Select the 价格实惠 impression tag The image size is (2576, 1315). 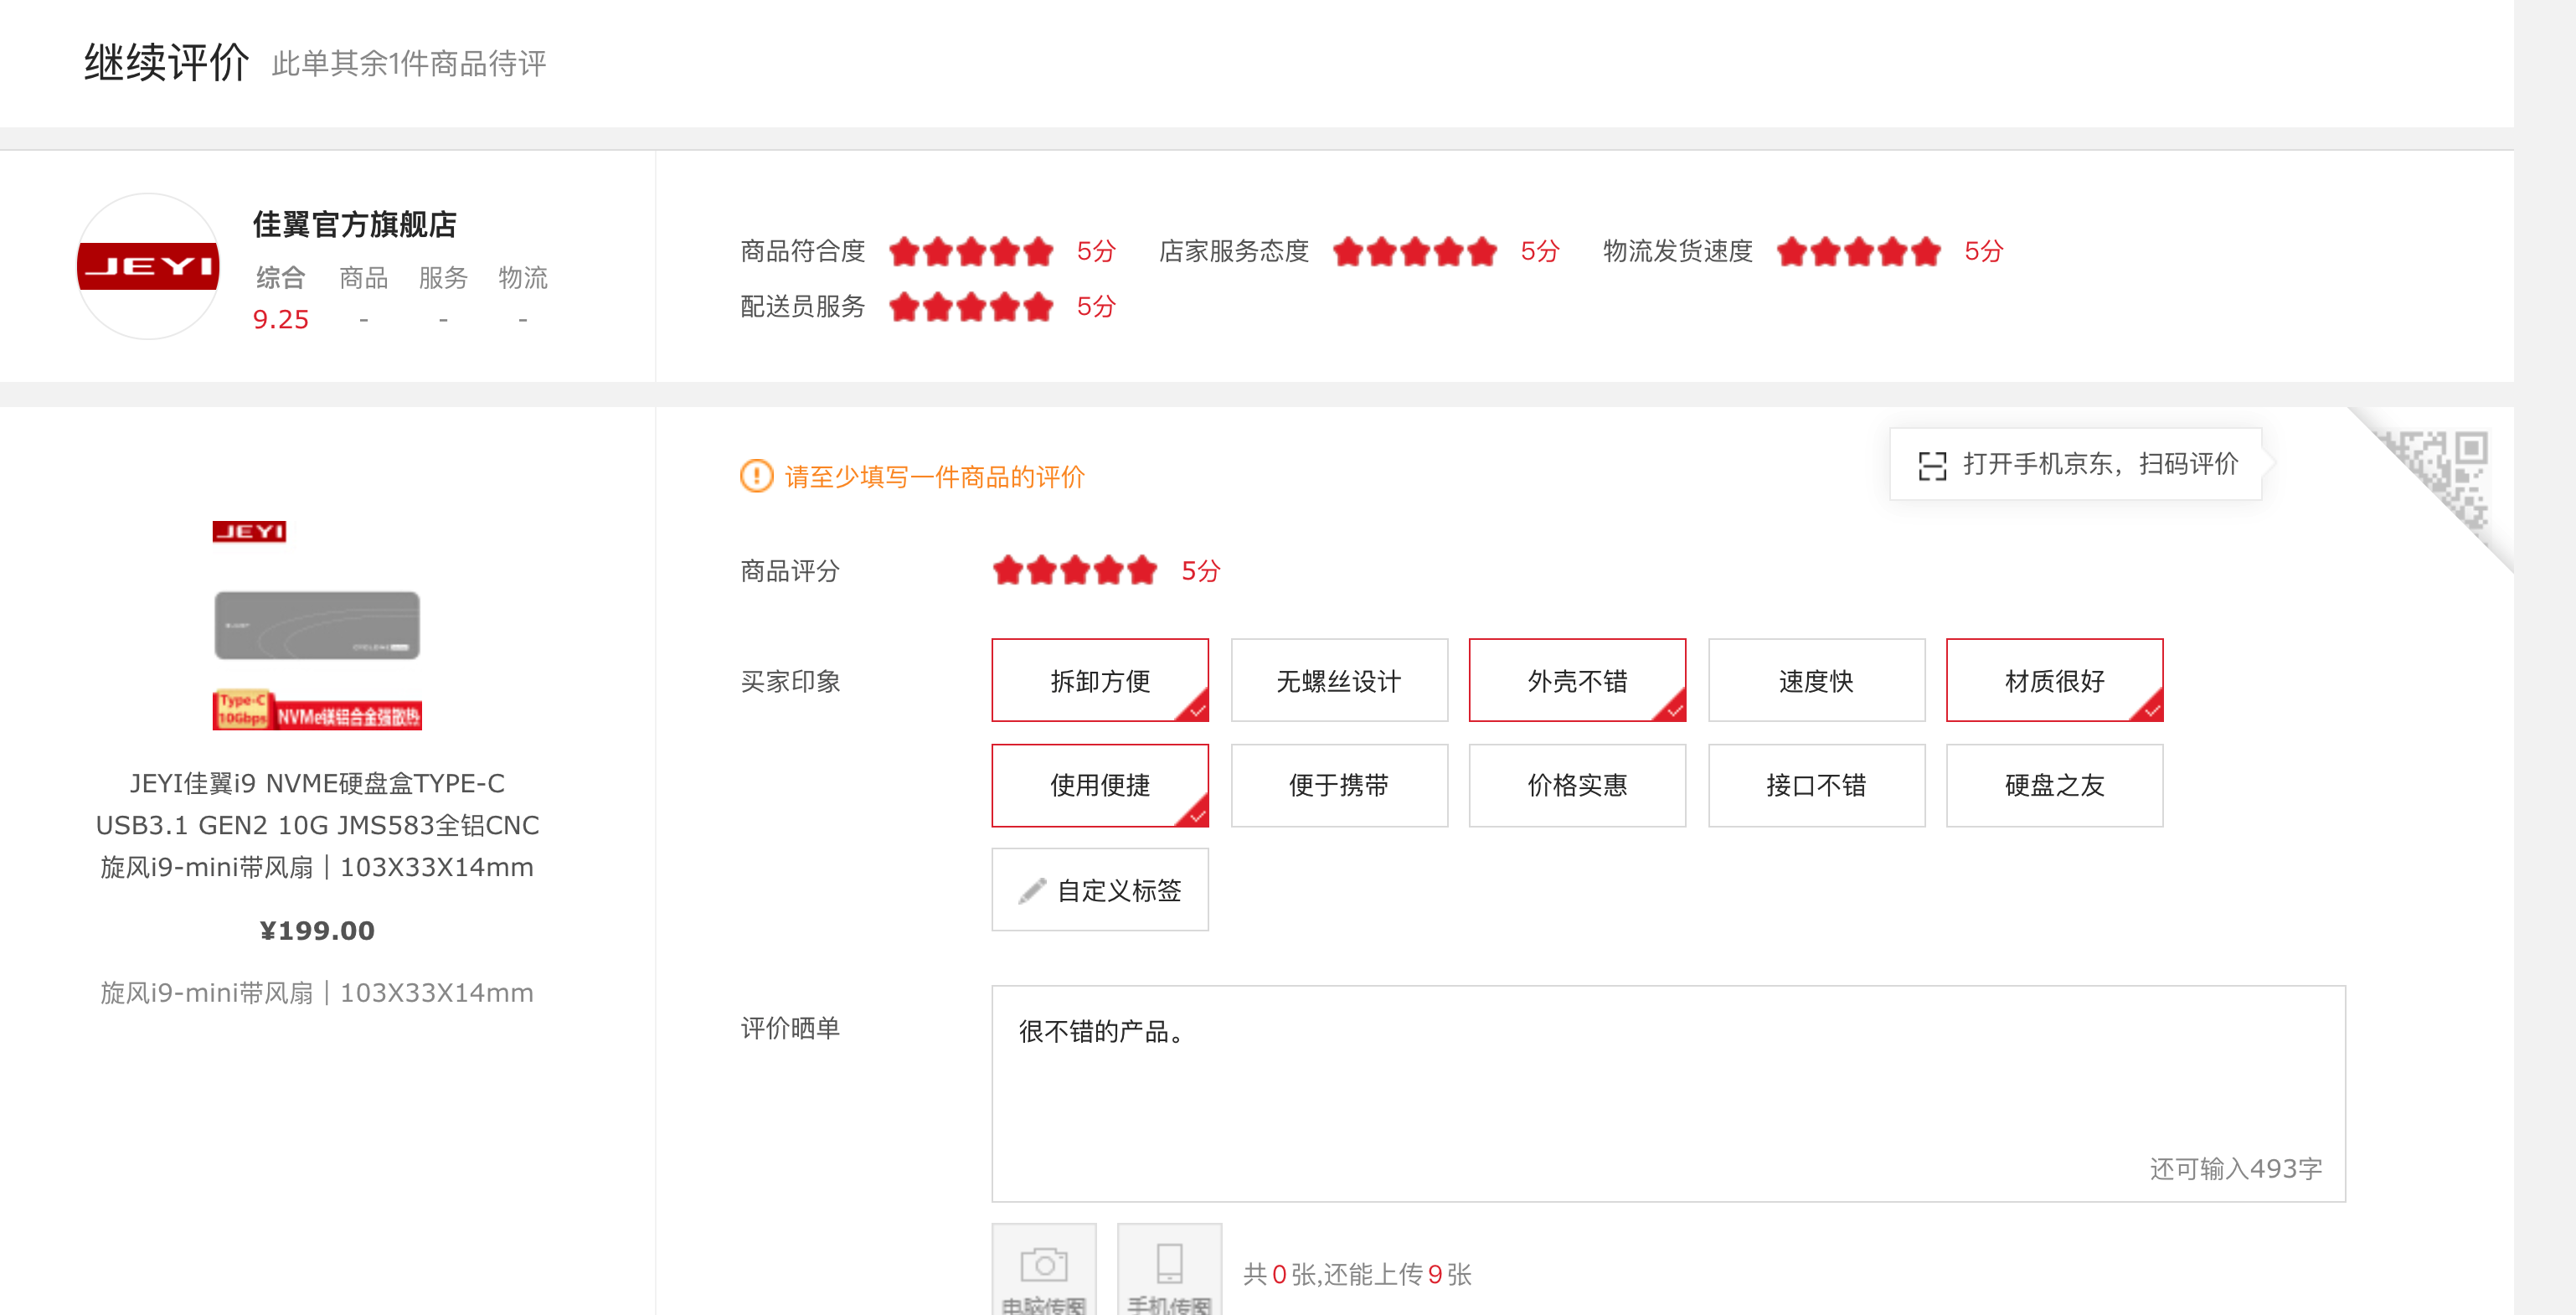click(1577, 785)
